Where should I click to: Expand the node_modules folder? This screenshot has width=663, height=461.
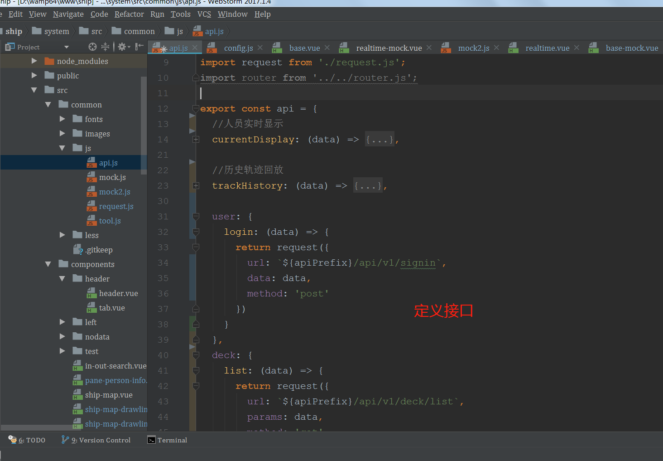pyautogui.click(x=34, y=61)
